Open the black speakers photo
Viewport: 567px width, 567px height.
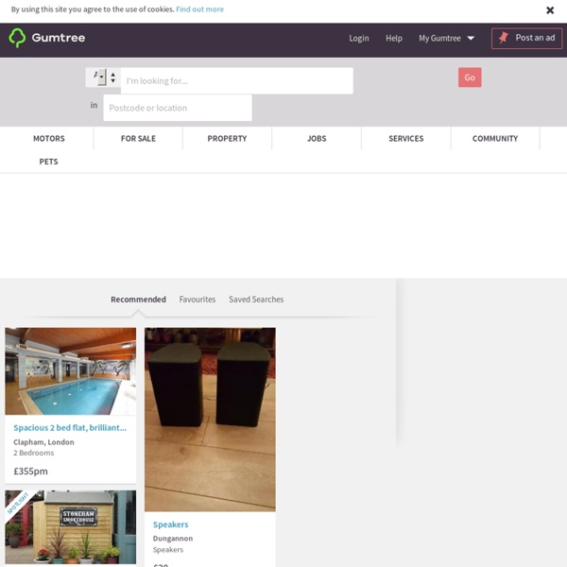point(210,420)
